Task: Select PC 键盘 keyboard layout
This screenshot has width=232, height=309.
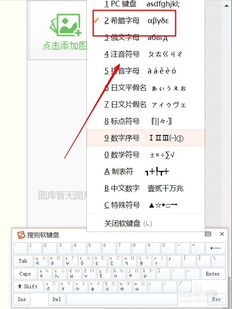Action: 146,4
